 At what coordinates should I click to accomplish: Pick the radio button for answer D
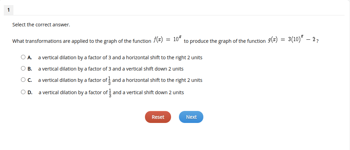click(x=23, y=92)
